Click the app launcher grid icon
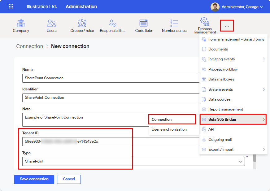The image size is (270, 191). coord(11,6)
